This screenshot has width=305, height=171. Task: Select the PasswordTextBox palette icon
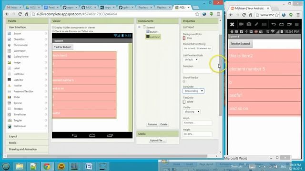click(10, 91)
